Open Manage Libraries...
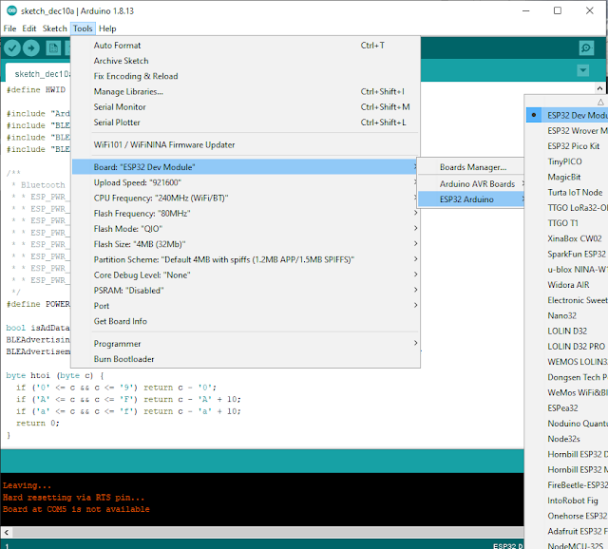Image resolution: width=608 pixels, height=549 pixels. coord(246,92)
